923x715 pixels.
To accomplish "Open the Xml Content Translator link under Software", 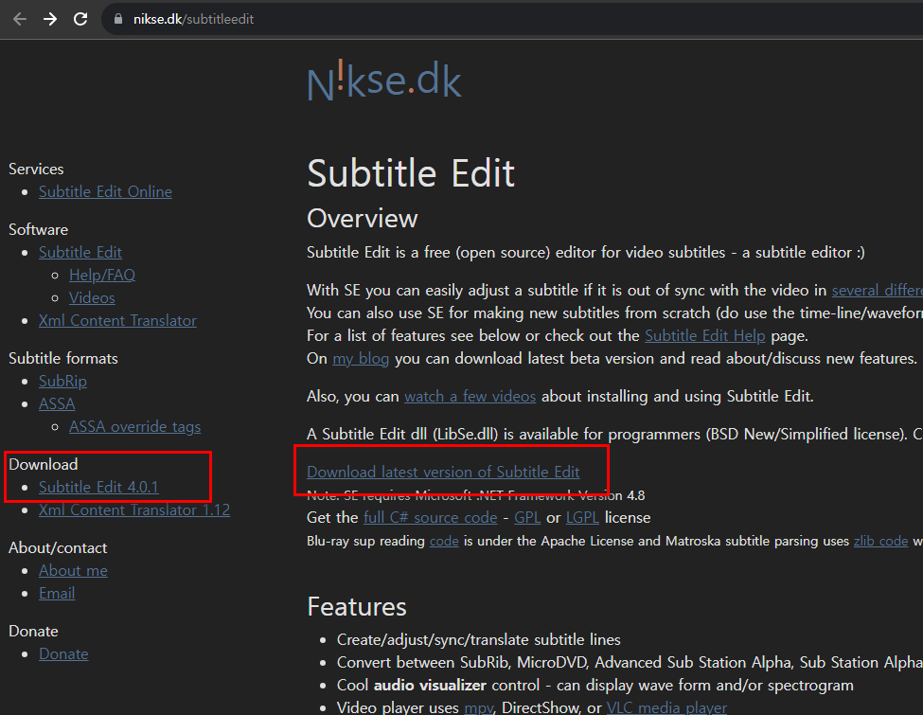I will pyautogui.click(x=117, y=320).
